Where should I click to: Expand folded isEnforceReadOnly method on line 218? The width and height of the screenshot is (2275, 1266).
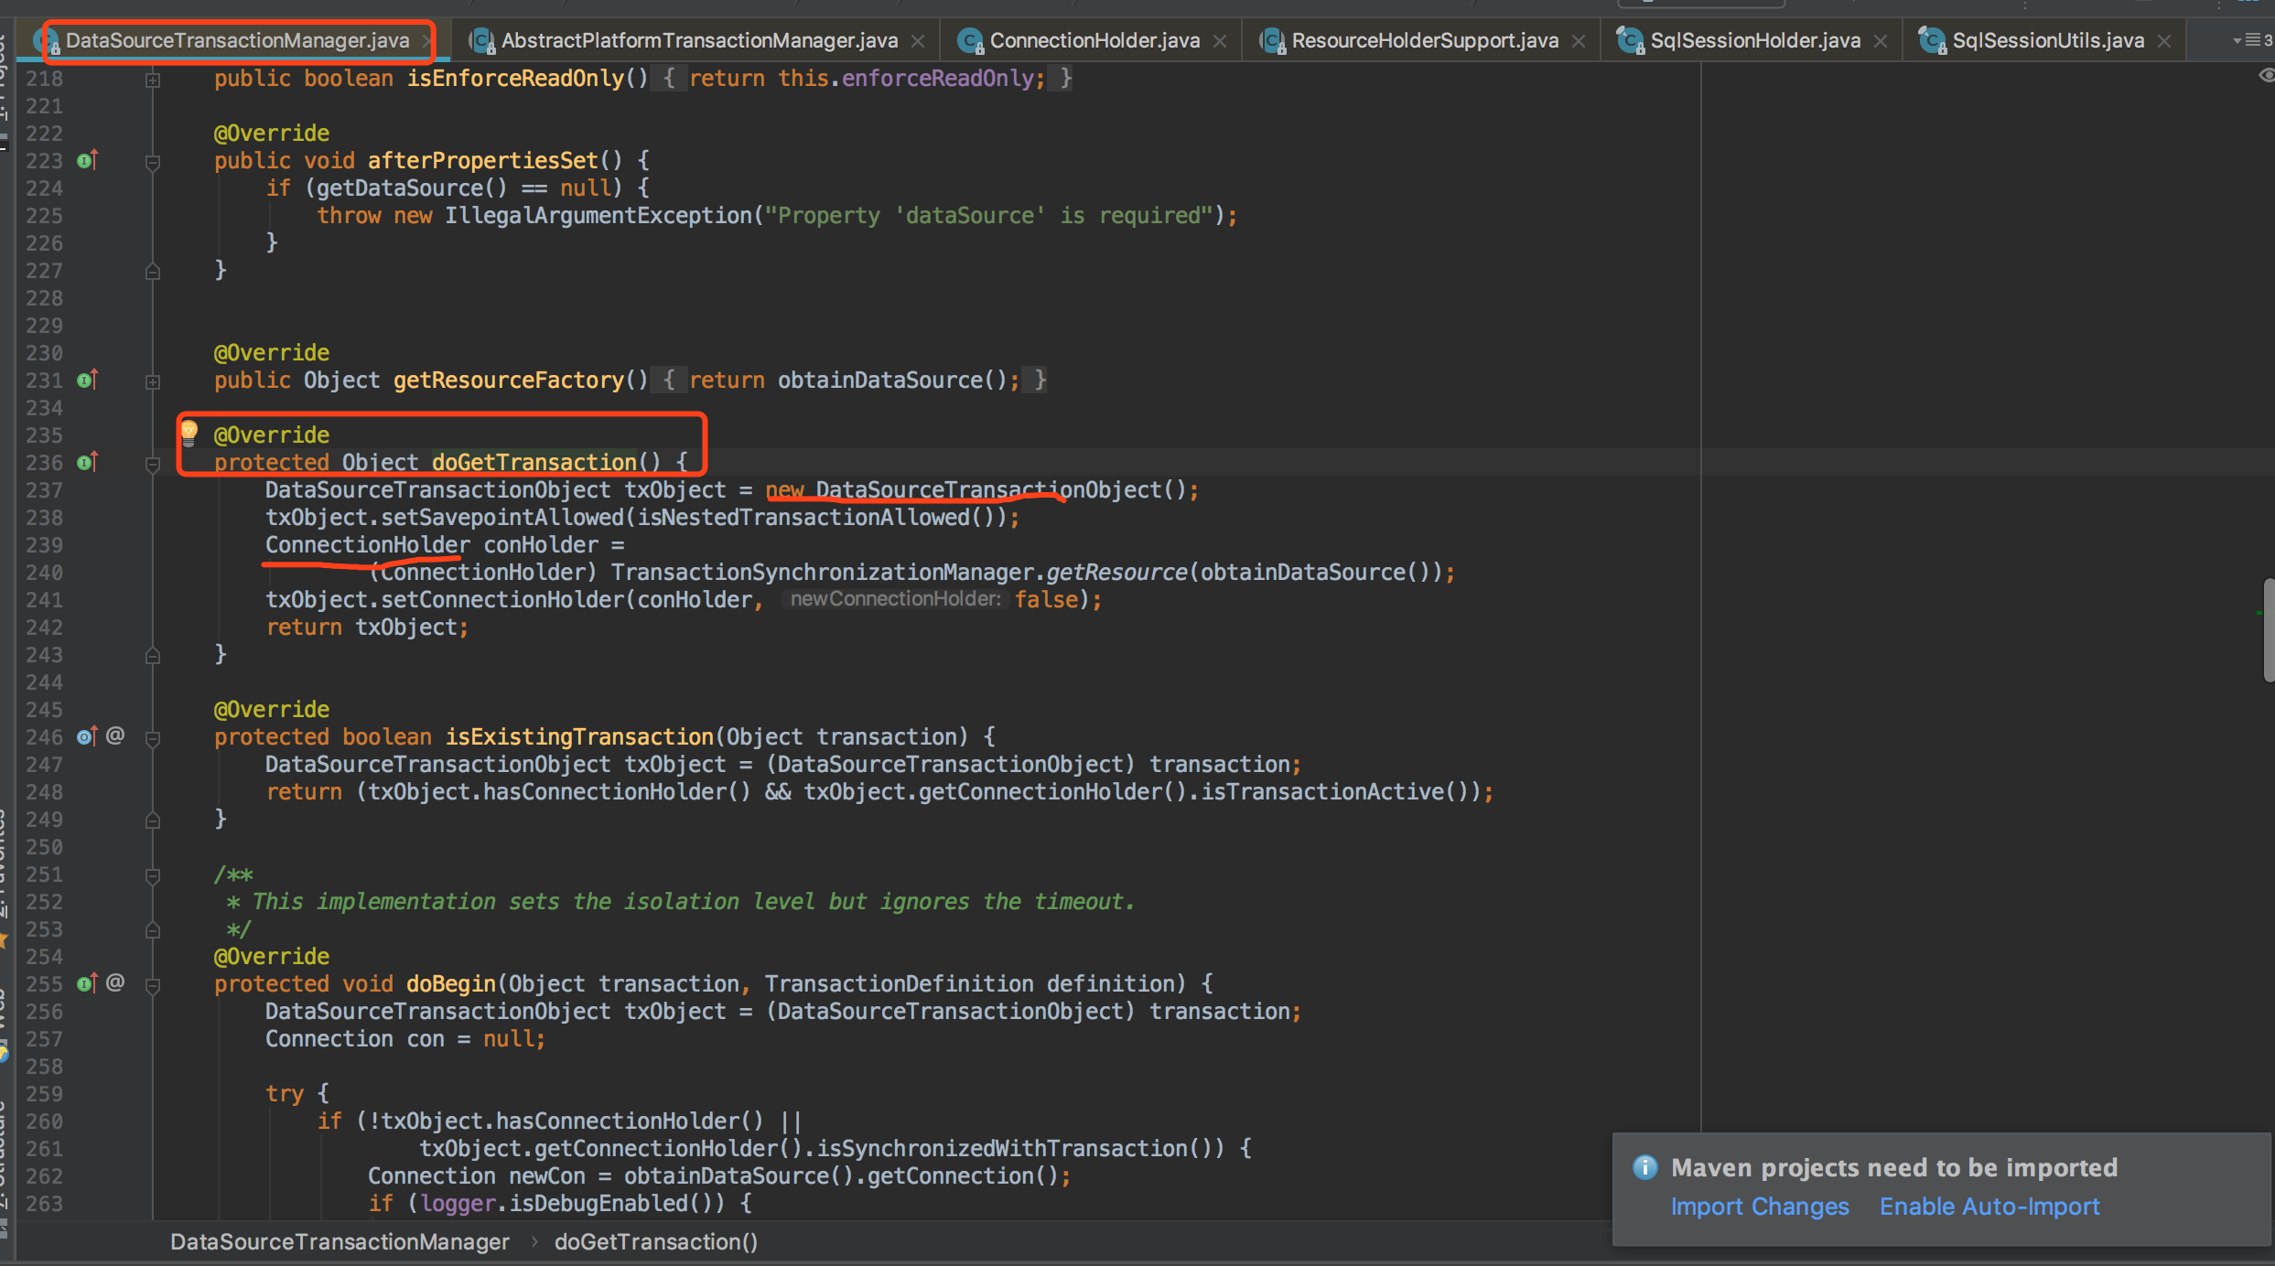coord(153,80)
